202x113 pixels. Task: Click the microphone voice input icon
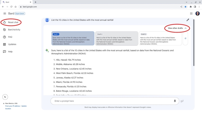point(175,101)
